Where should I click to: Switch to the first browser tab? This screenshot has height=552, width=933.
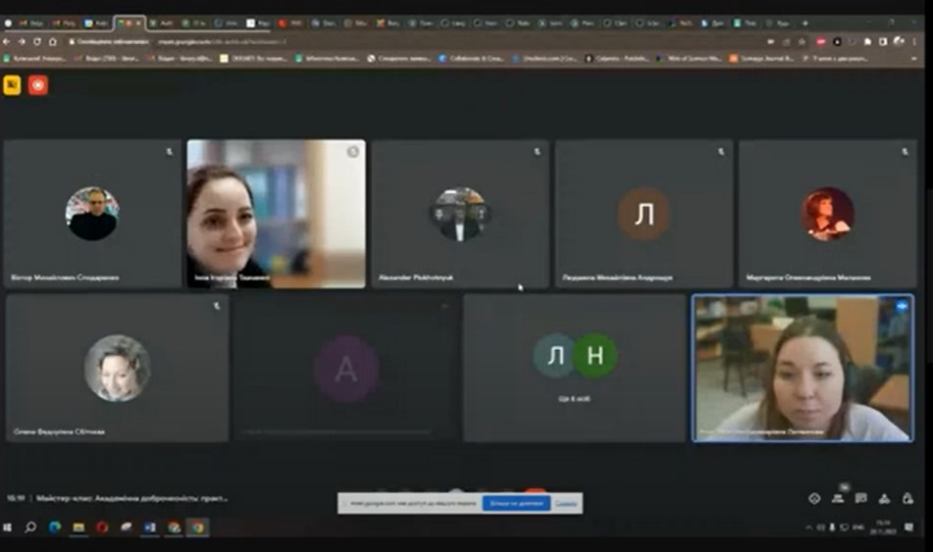[x=32, y=23]
